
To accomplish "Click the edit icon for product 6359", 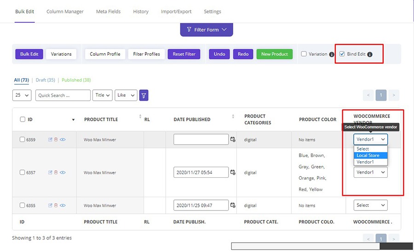I will 50,139.
